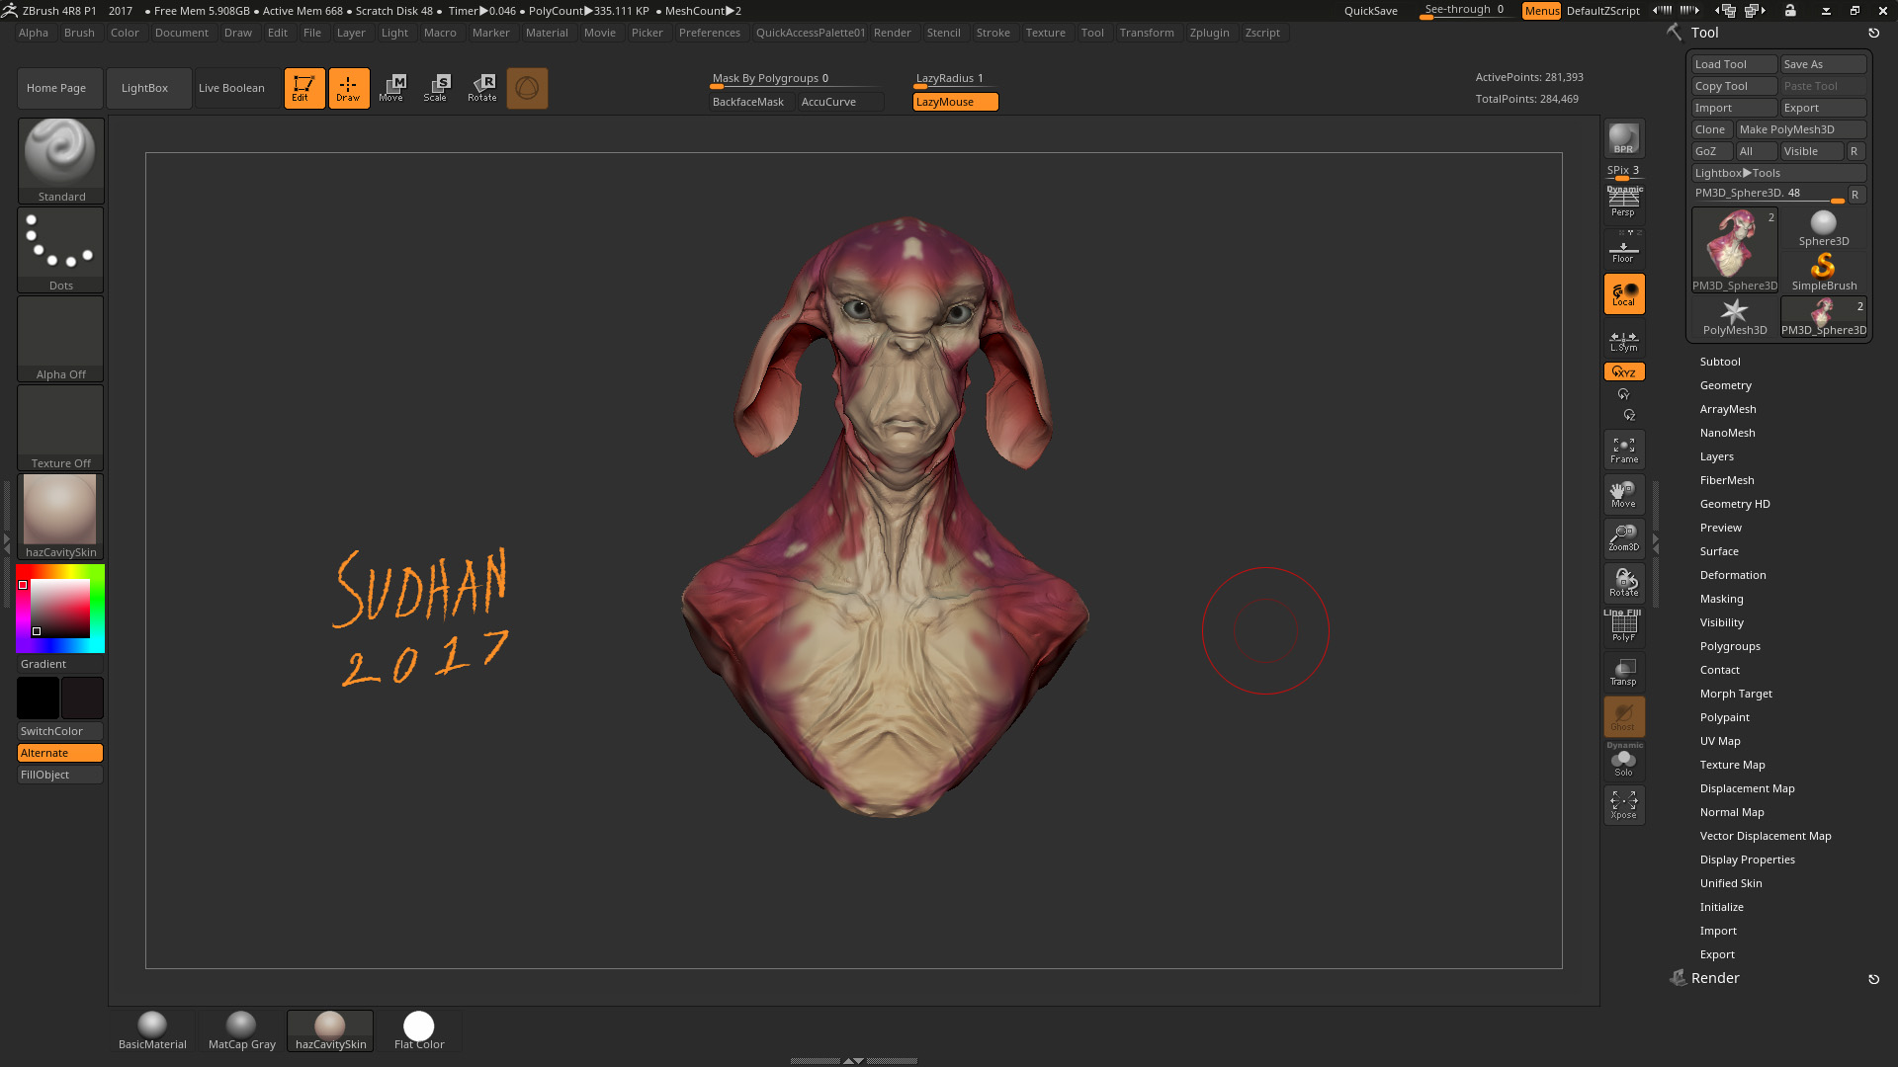Click the Gizmo 3D round icon
The width and height of the screenshot is (1898, 1067).
point(527,88)
